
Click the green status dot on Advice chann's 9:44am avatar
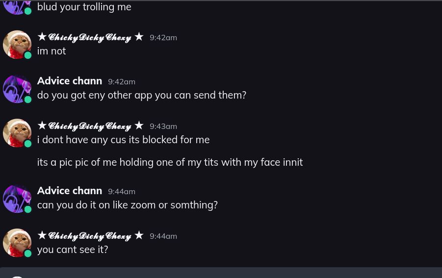(x=28, y=209)
